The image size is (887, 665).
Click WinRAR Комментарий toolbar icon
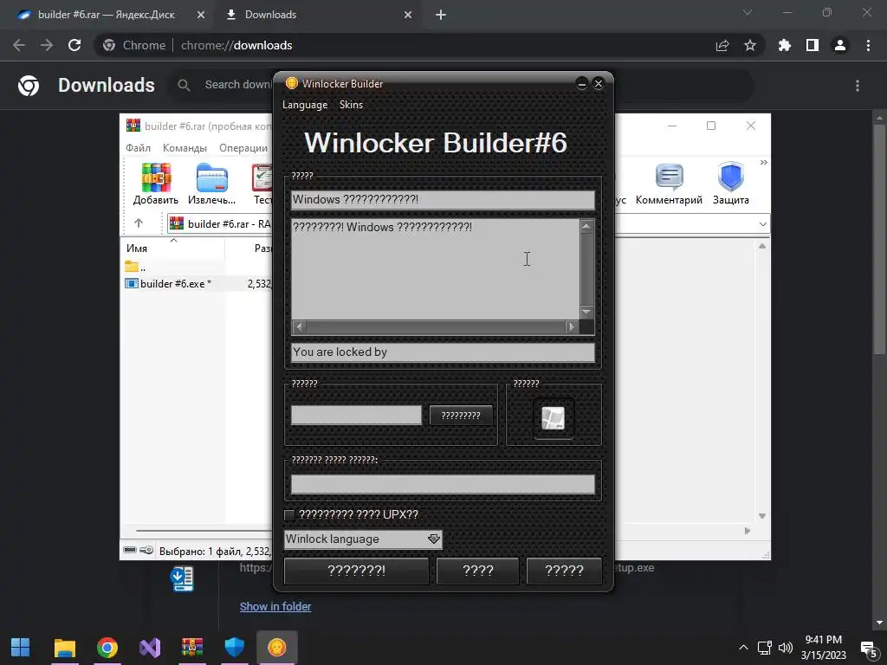[669, 184]
